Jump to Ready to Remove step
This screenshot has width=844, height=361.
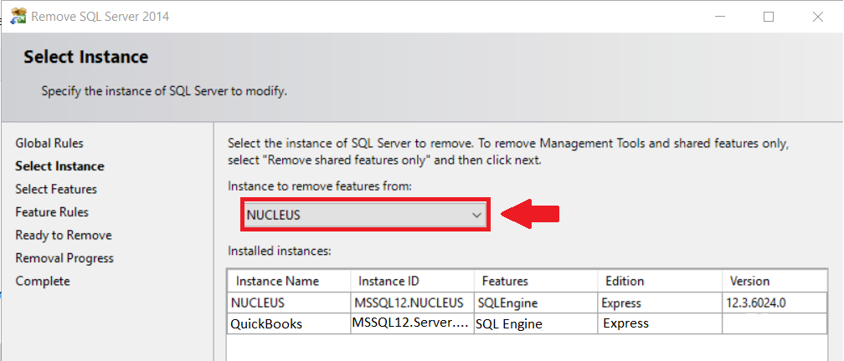pyautogui.click(x=64, y=235)
